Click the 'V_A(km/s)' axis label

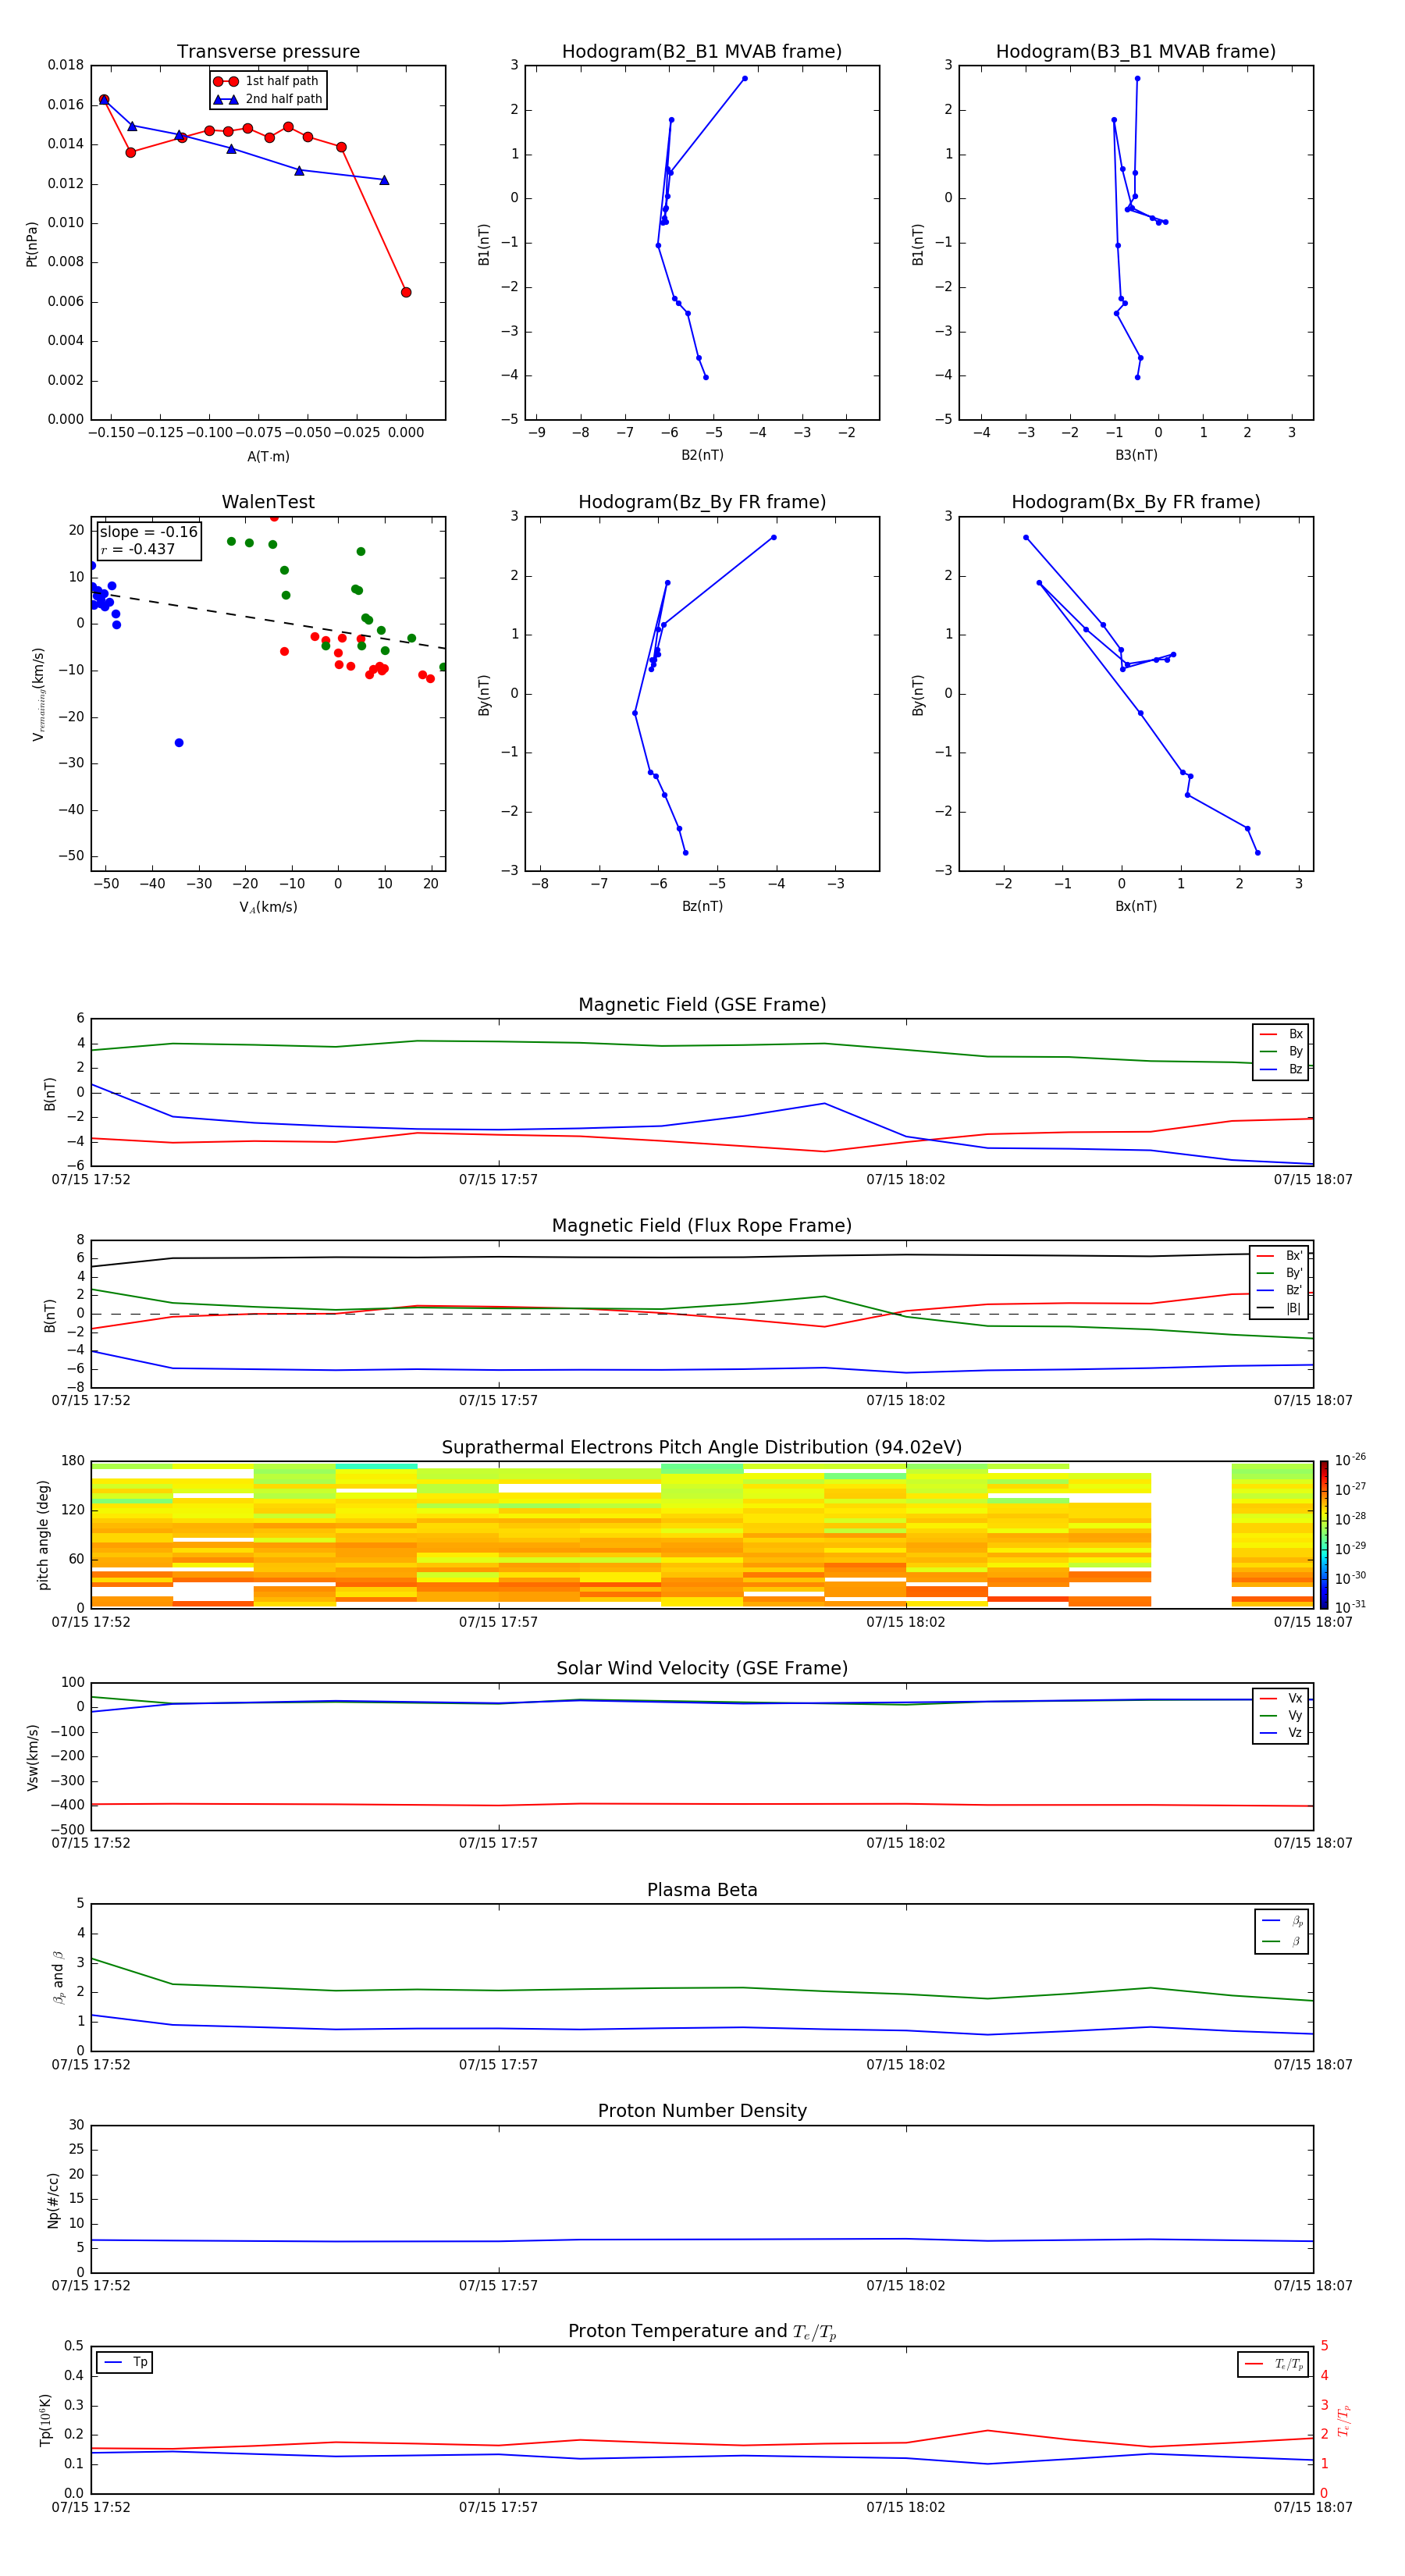point(268,907)
